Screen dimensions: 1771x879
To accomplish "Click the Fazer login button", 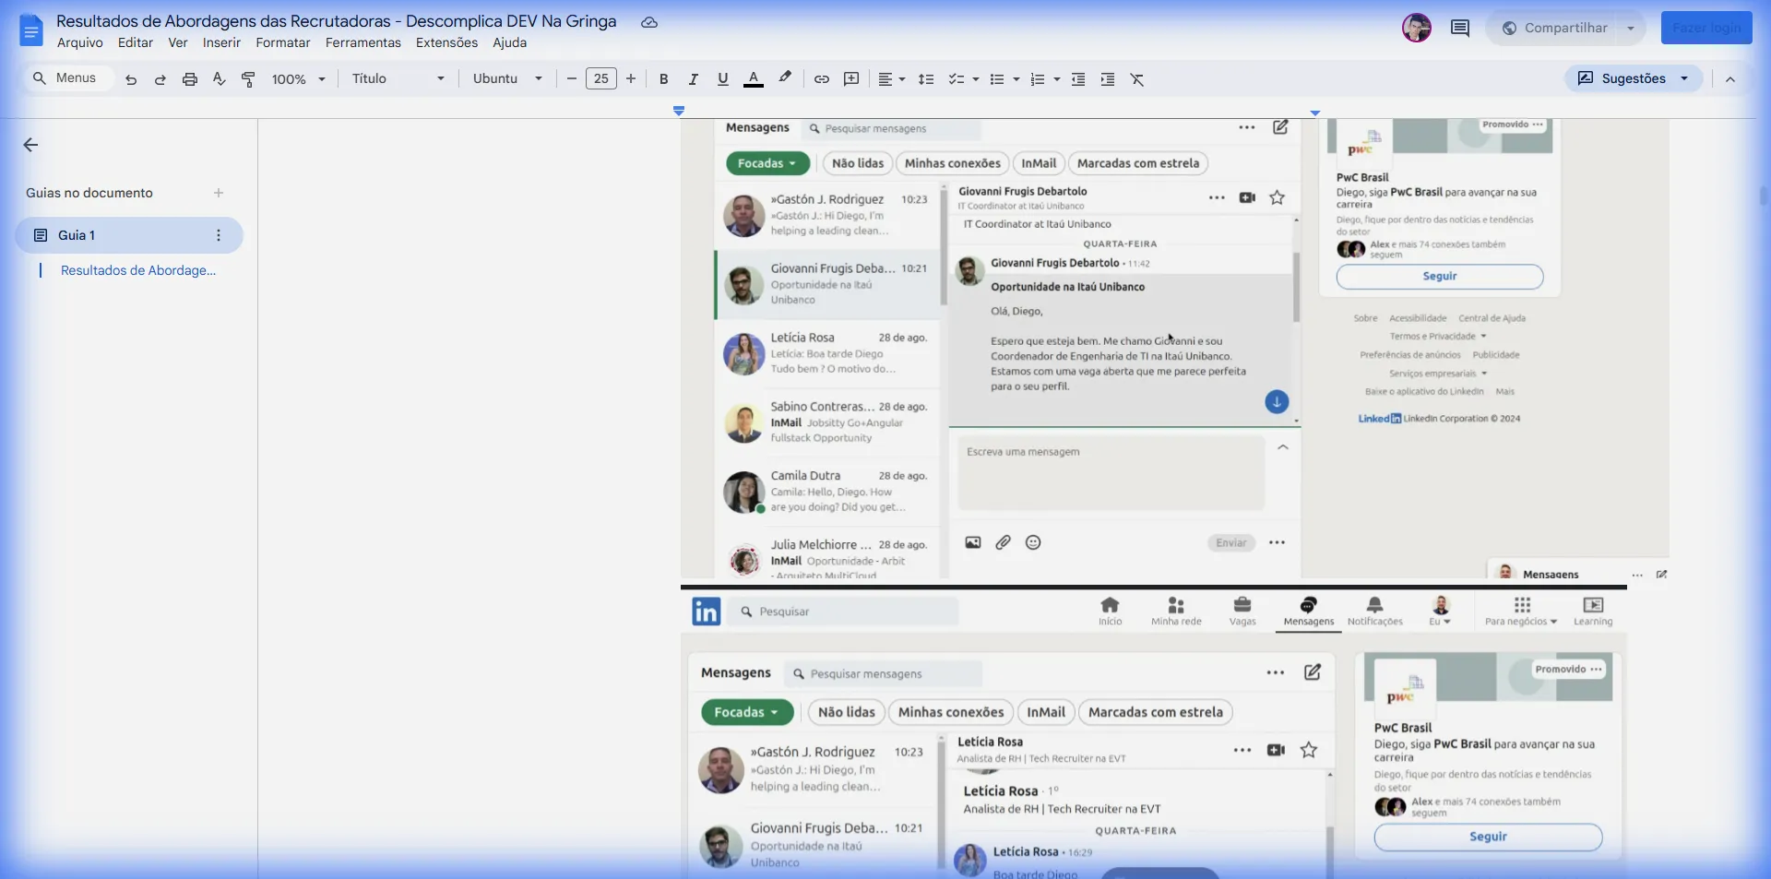I will point(1706,28).
